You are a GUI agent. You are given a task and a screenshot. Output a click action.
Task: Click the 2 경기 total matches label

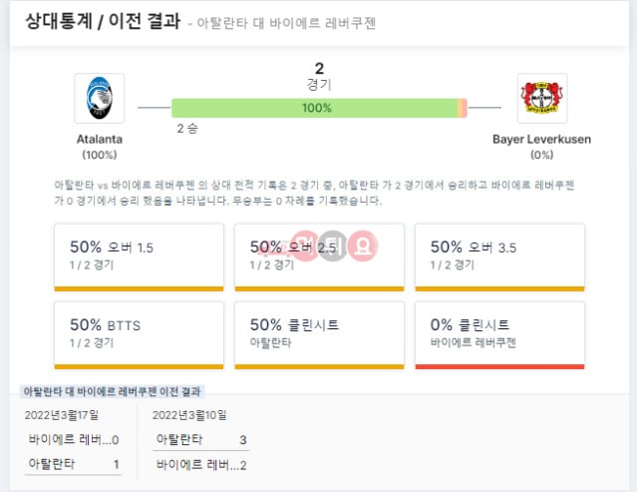coord(319,76)
